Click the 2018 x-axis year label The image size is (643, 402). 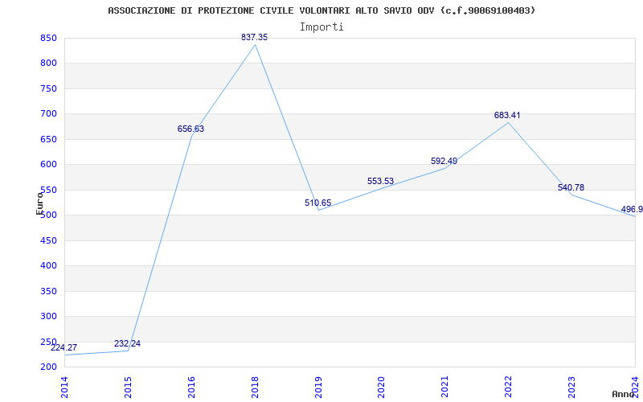point(255,388)
